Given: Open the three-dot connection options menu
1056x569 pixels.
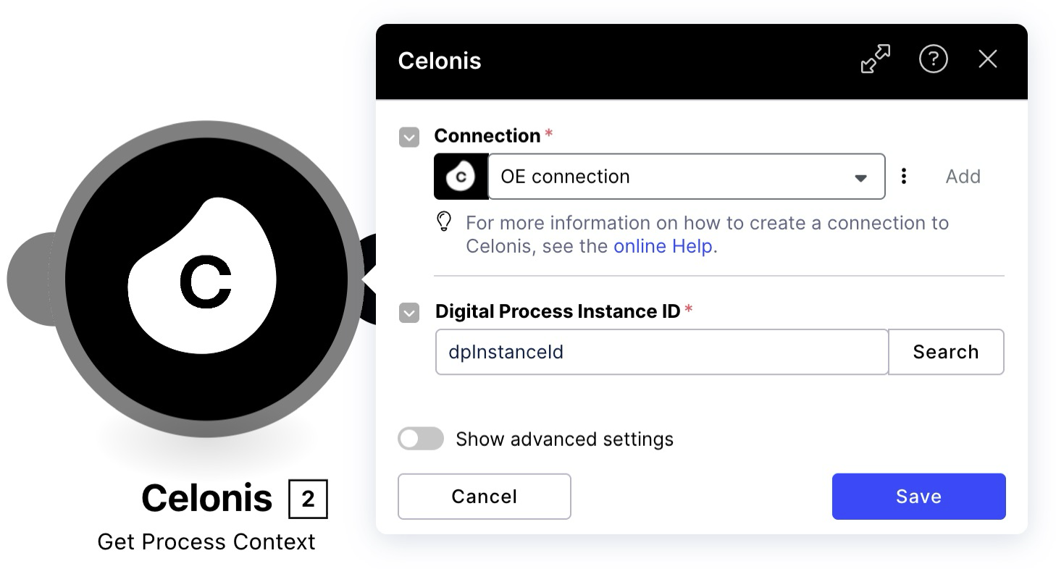Looking at the screenshot, I should pos(903,176).
